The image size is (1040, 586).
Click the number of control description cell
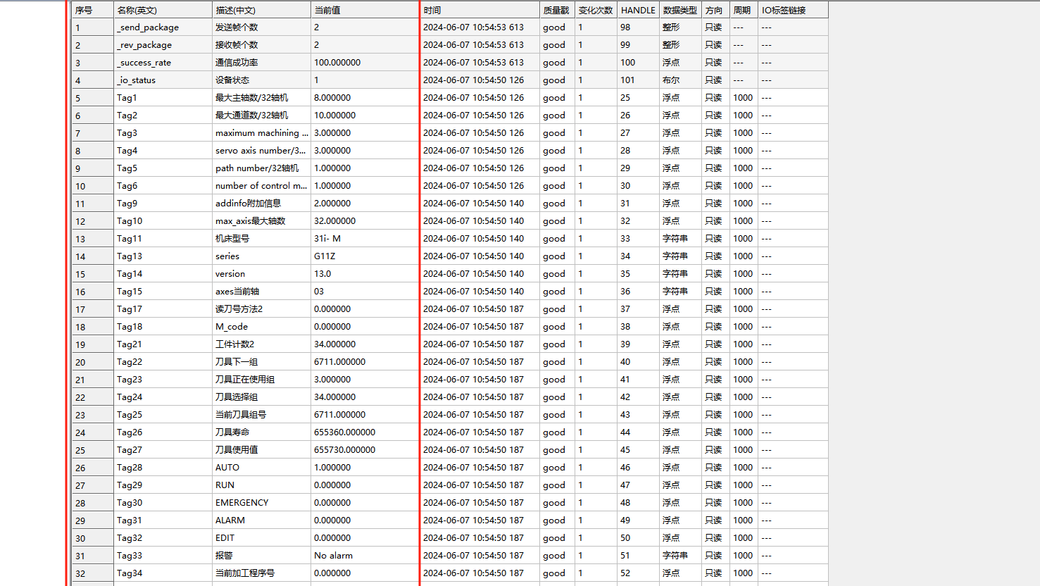click(261, 185)
